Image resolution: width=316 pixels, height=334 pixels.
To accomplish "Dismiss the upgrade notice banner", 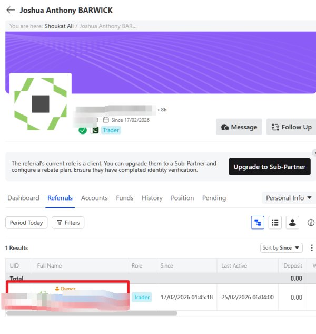I will click(x=314, y=152).
